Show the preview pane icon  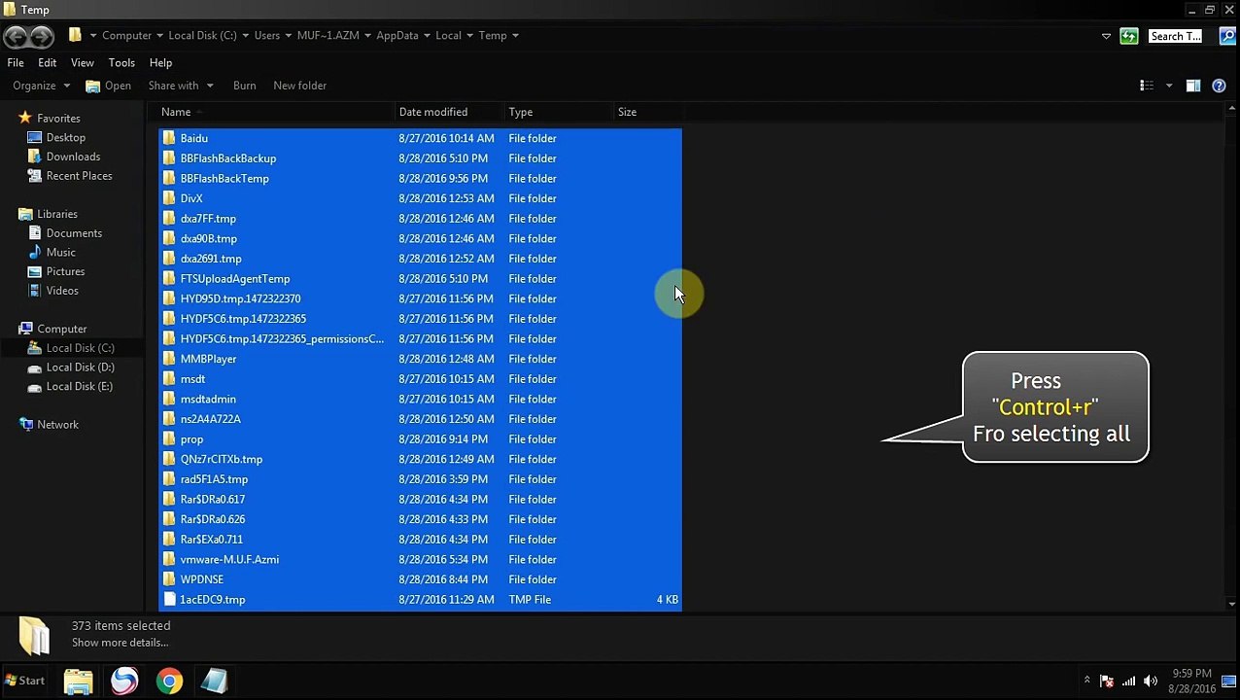point(1193,86)
